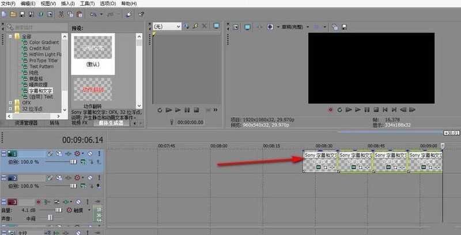Click the stop button in the trimmer panel
The image size is (461, 235).
pos(196,110)
